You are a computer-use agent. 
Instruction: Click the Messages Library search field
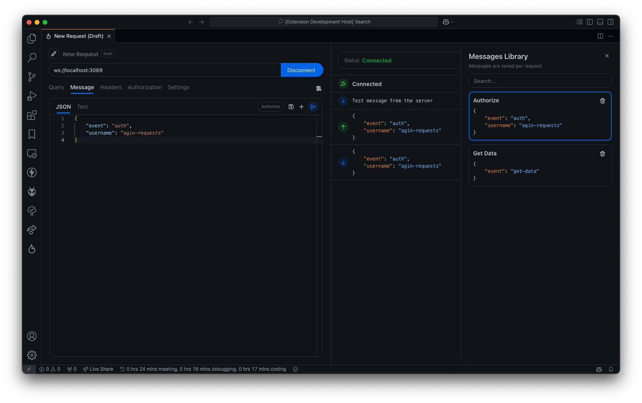(540, 81)
